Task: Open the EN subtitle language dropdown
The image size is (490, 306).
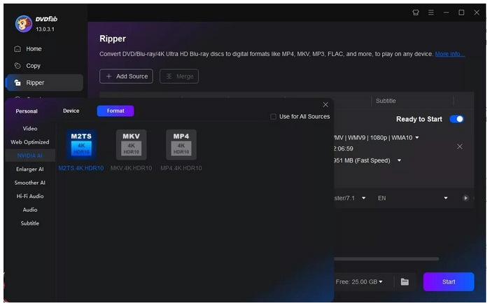Action: 446,198
